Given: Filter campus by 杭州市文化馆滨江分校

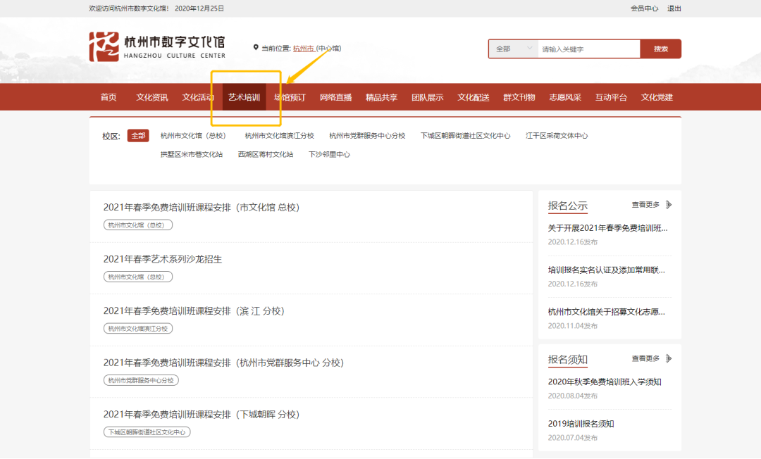Looking at the screenshot, I should click(279, 136).
